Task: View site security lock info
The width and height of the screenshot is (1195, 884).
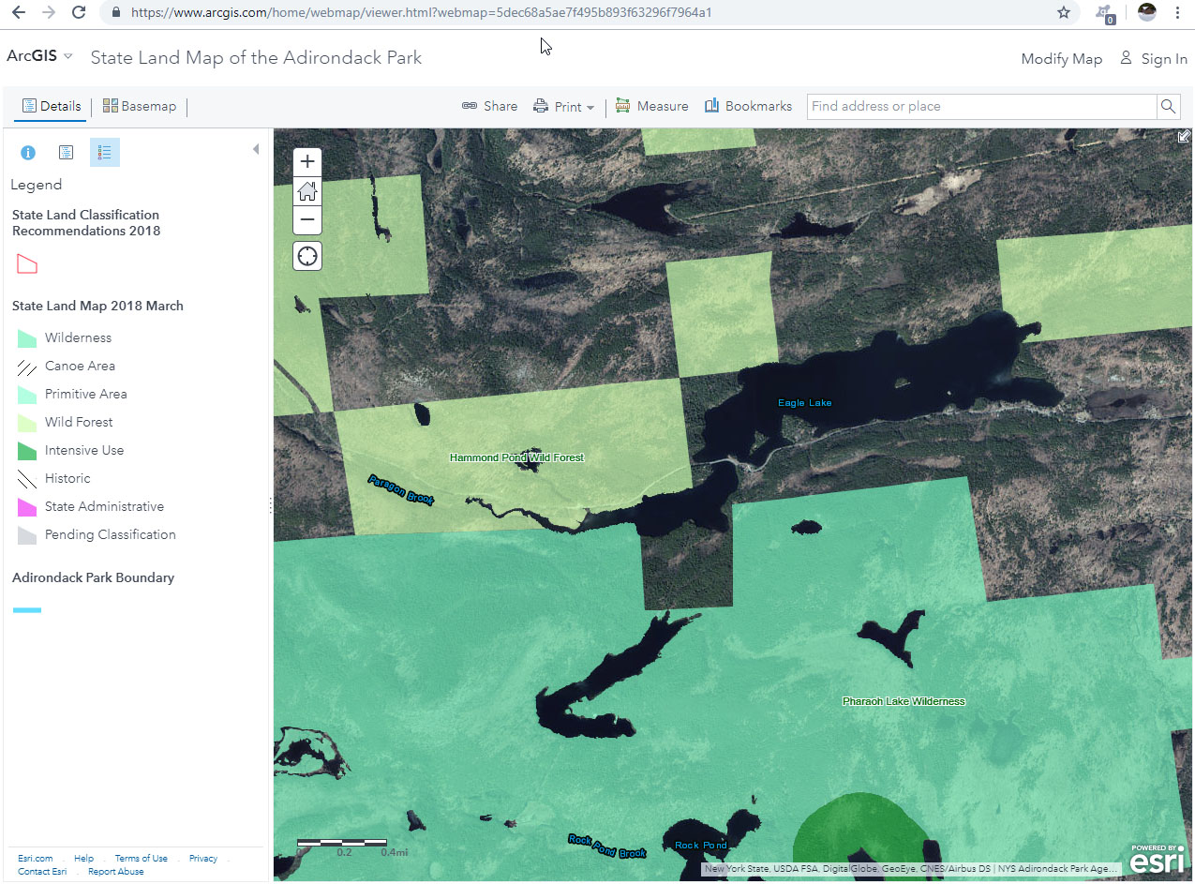Action: tap(116, 12)
